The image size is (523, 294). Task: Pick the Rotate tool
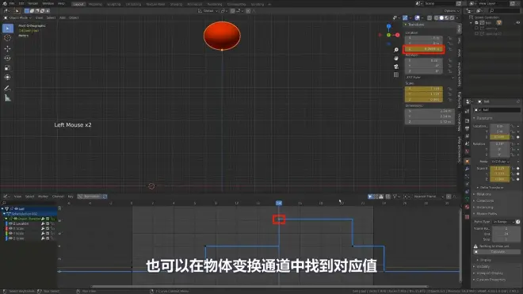tap(7, 58)
